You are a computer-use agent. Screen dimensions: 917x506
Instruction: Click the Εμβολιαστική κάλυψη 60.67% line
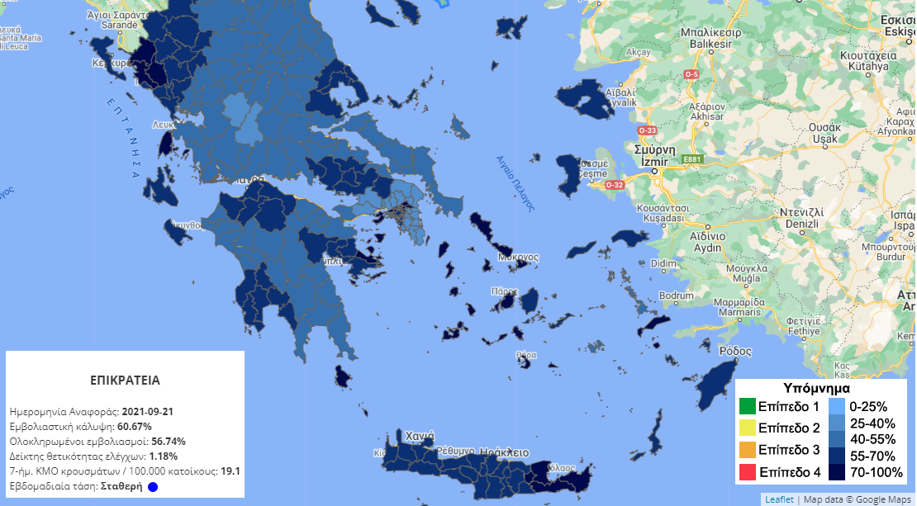81,426
